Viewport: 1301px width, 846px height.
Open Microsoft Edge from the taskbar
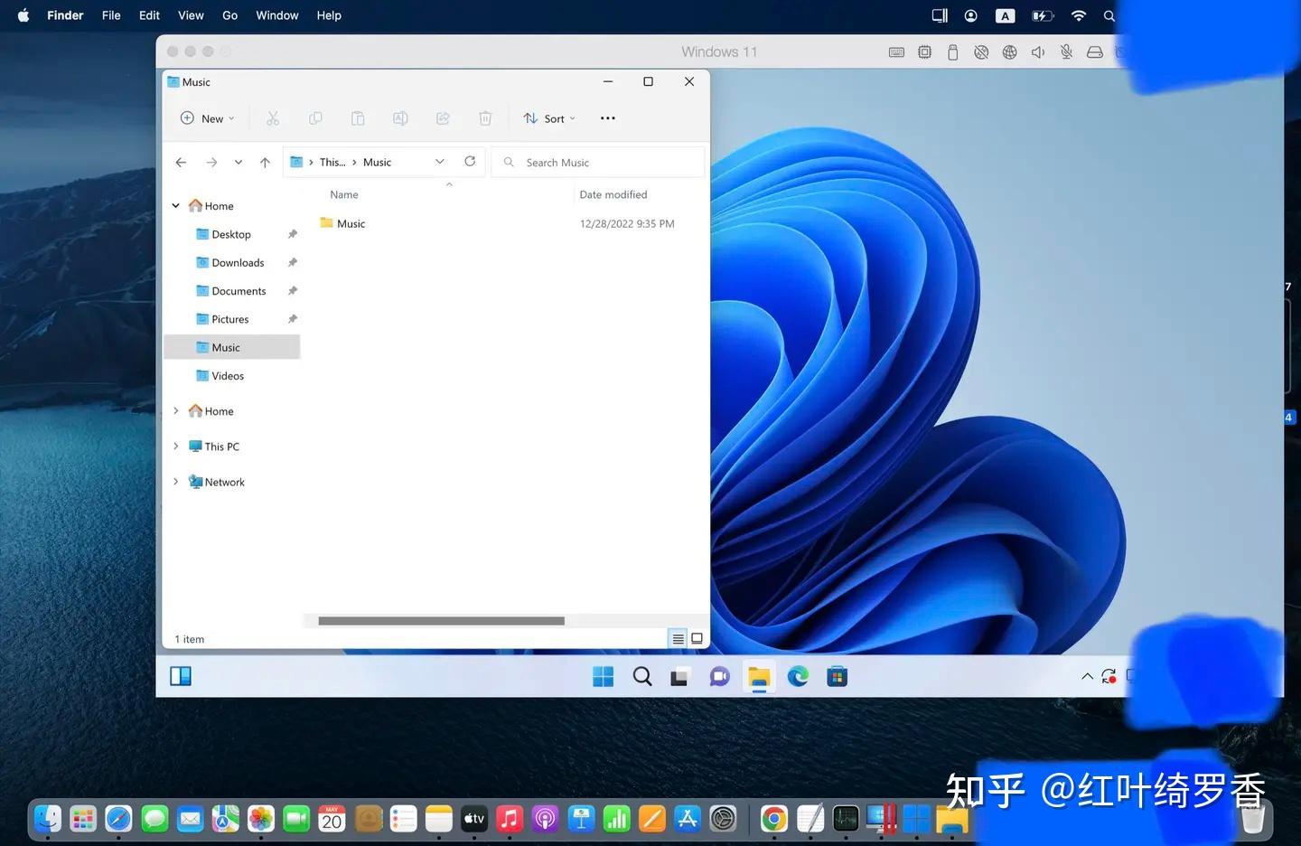coord(797,675)
